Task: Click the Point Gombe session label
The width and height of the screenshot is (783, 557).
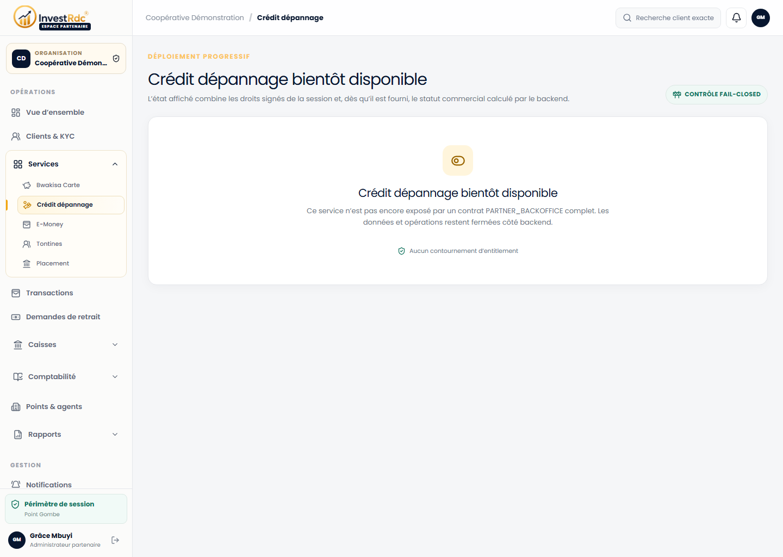Action: 42,515
